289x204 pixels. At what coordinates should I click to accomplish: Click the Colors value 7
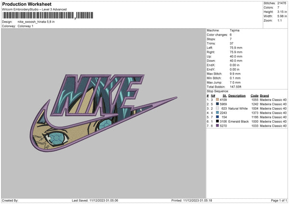pyautogui.click(x=278, y=8)
